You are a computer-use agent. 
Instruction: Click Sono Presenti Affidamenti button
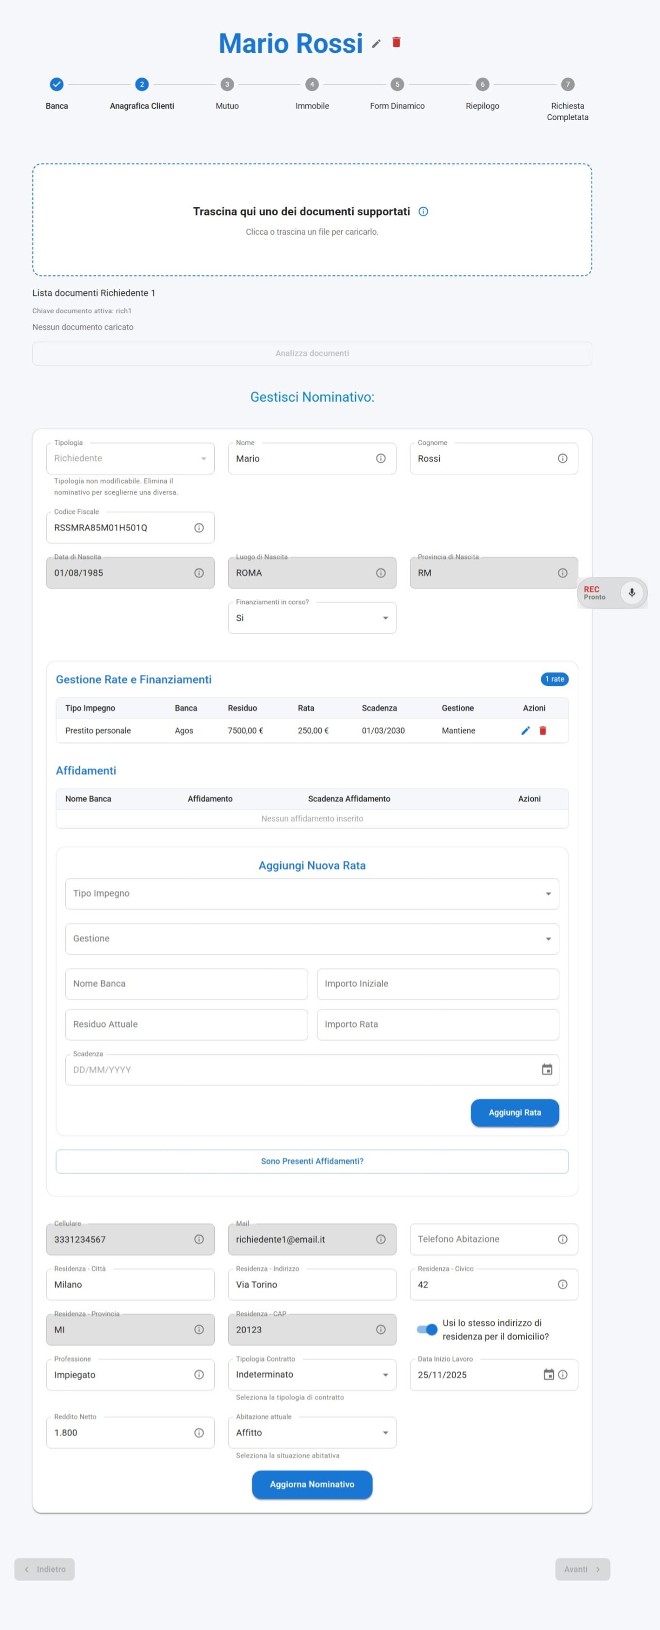[x=312, y=1161]
